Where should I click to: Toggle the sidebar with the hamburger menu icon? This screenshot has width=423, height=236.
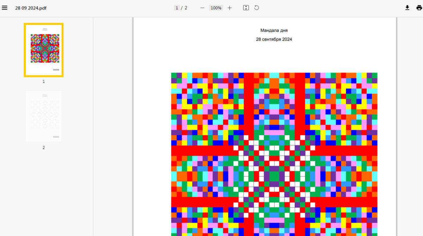[5, 8]
